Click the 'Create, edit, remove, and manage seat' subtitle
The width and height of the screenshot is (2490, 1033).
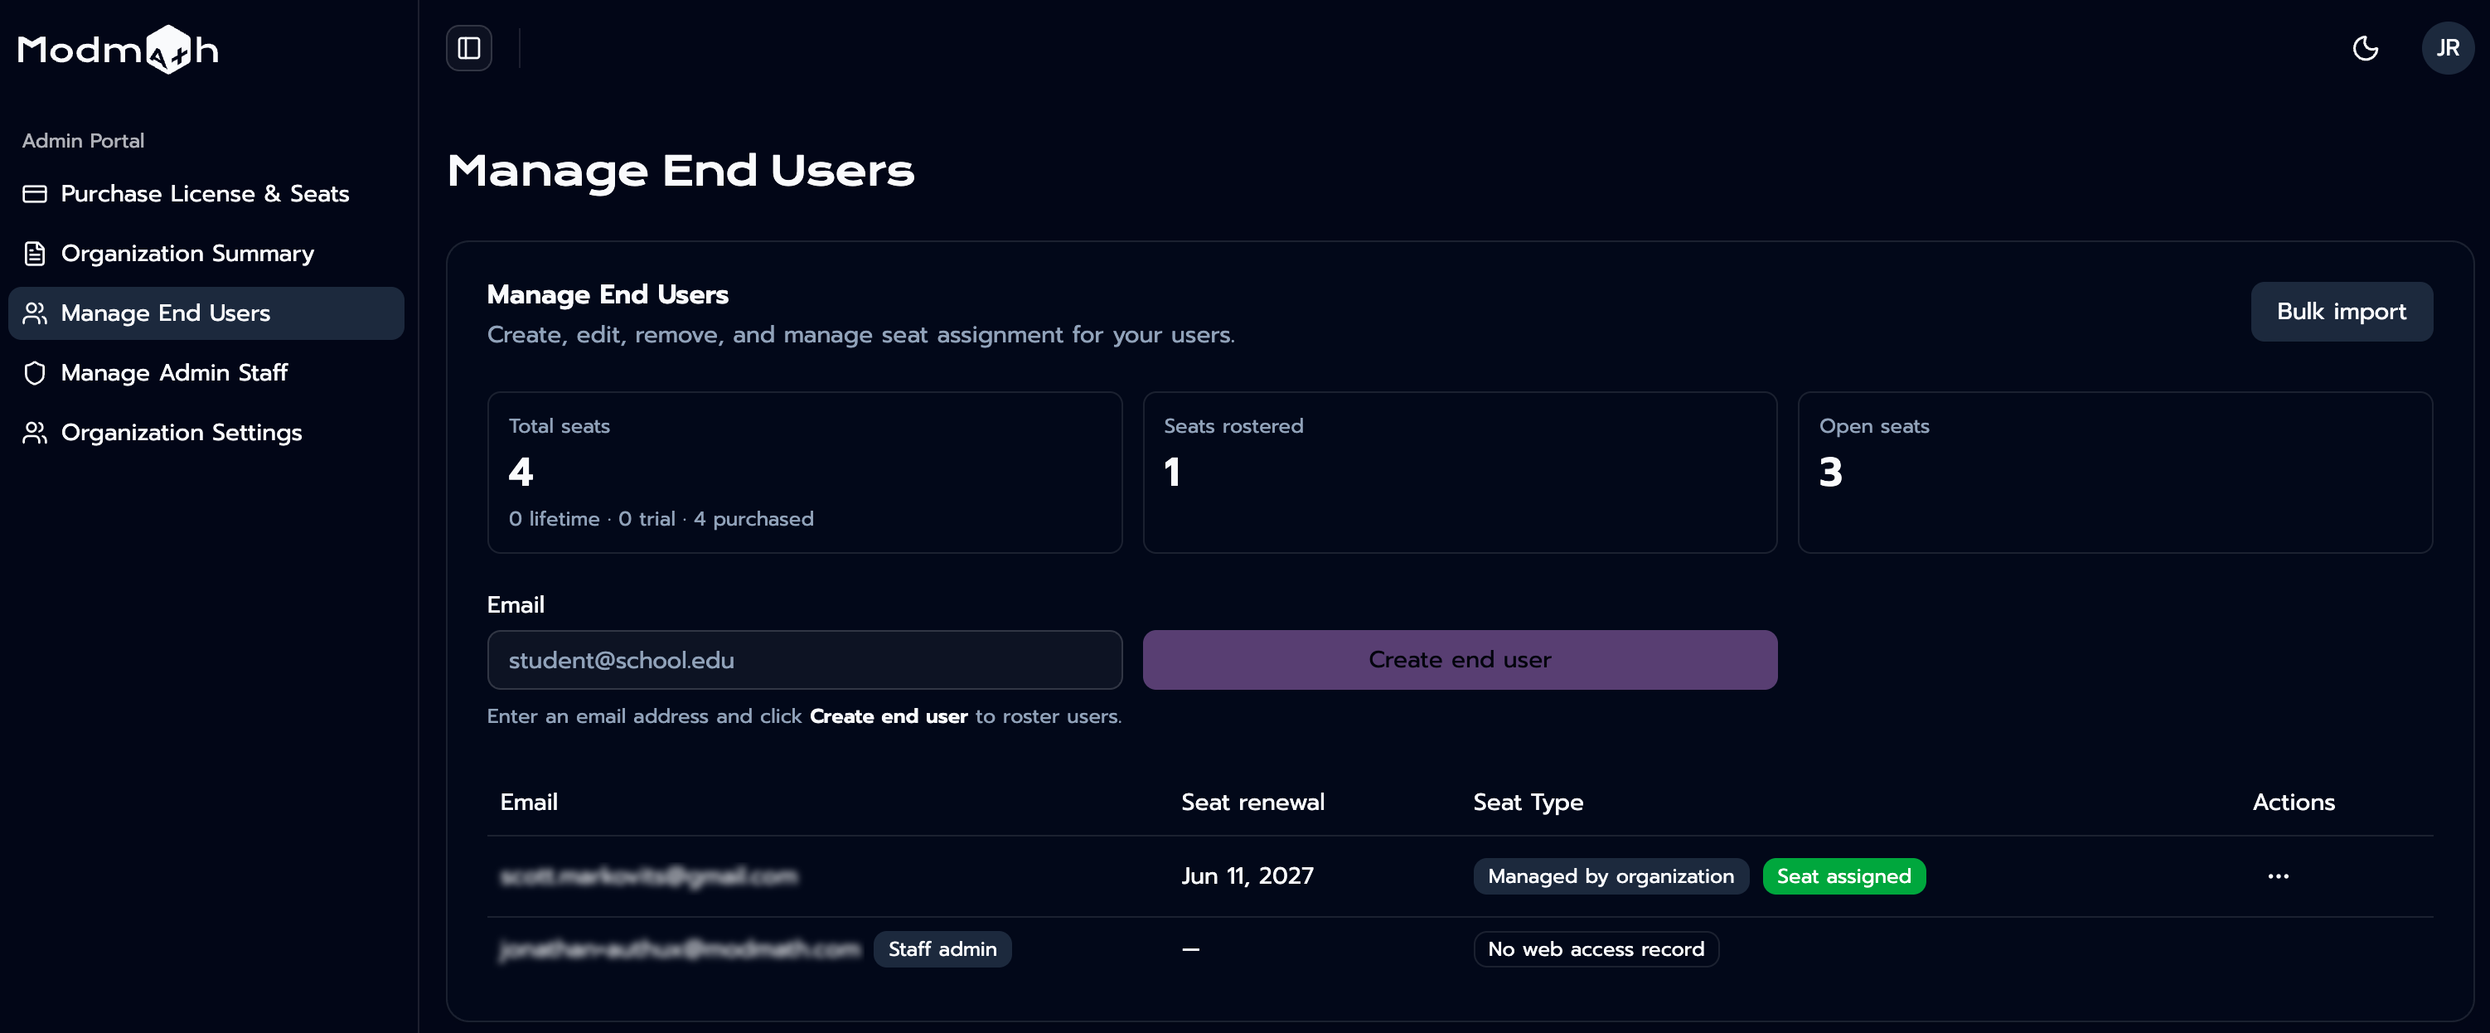[860, 336]
